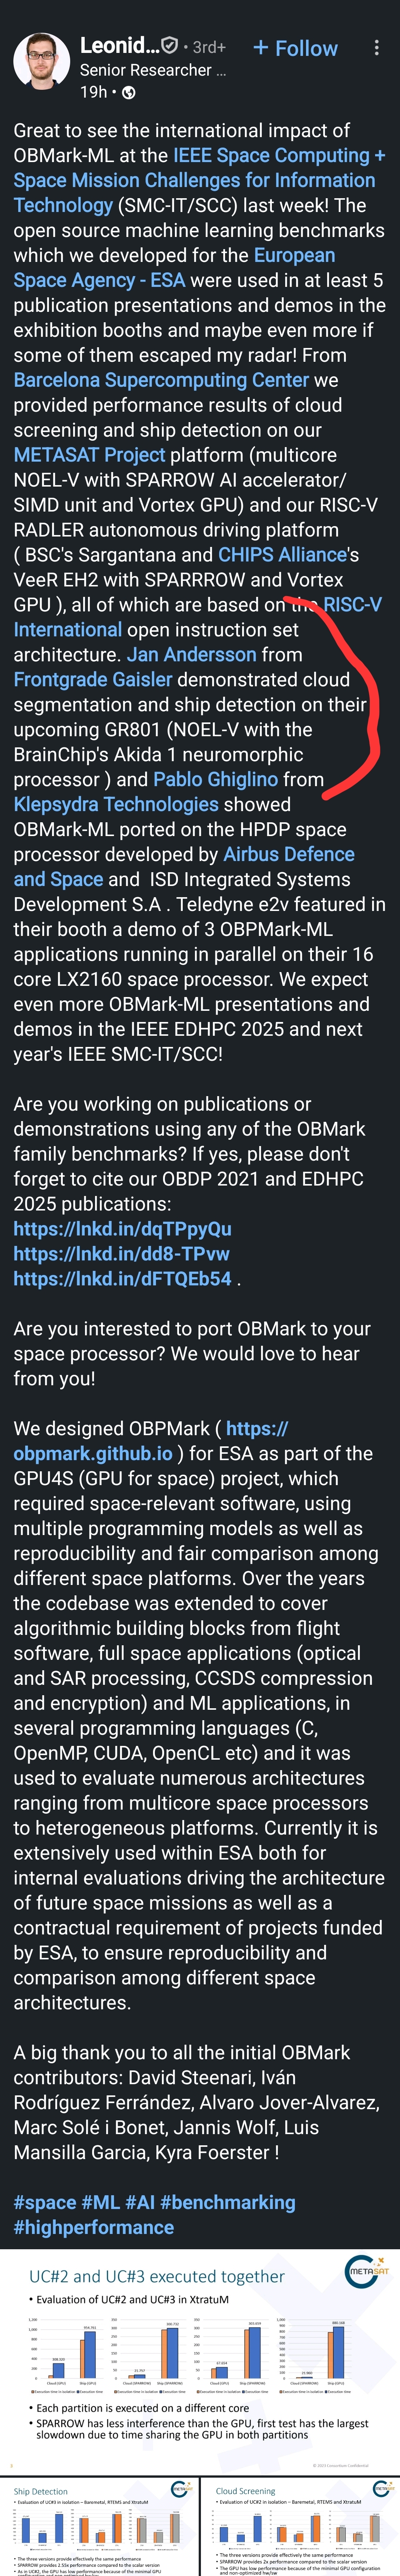Click the verified badge next to Leonid
This screenshot has width=400, height=2576.
170,46
